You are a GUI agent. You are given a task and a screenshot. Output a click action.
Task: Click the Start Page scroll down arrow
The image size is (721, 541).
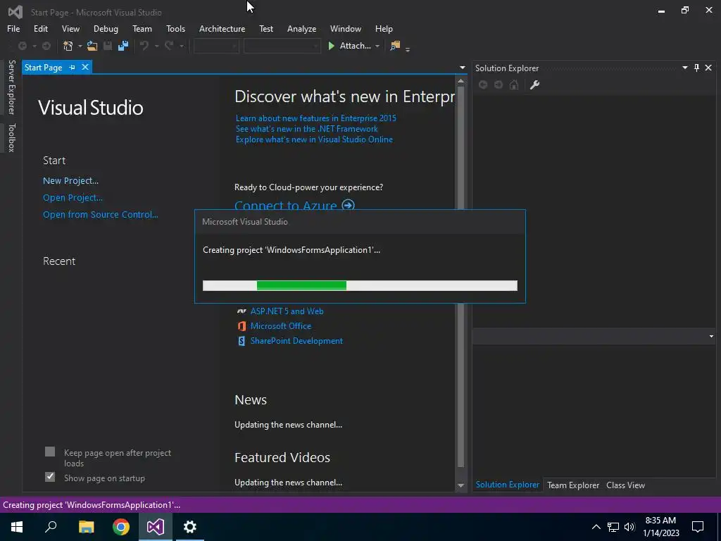coord(460,486)
